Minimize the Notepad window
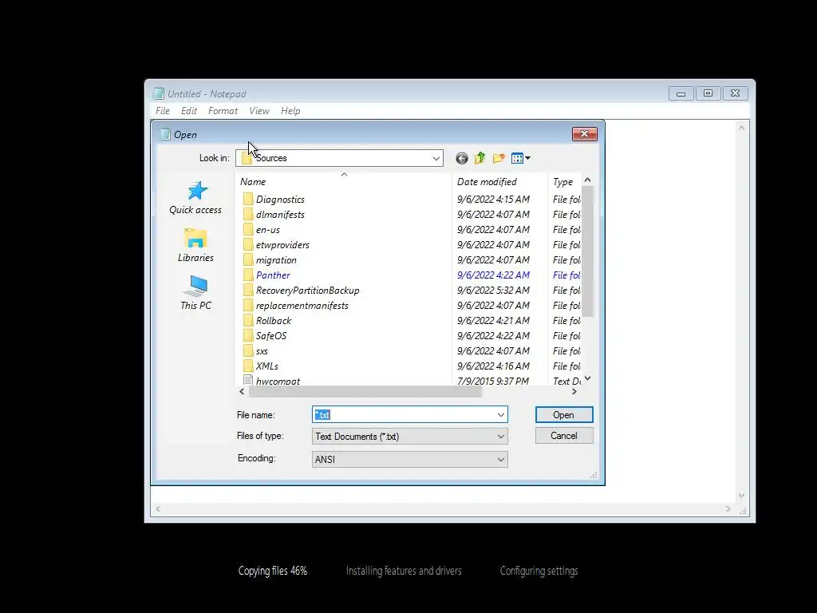Screen dimensions: 817x613 pos(681,93)
